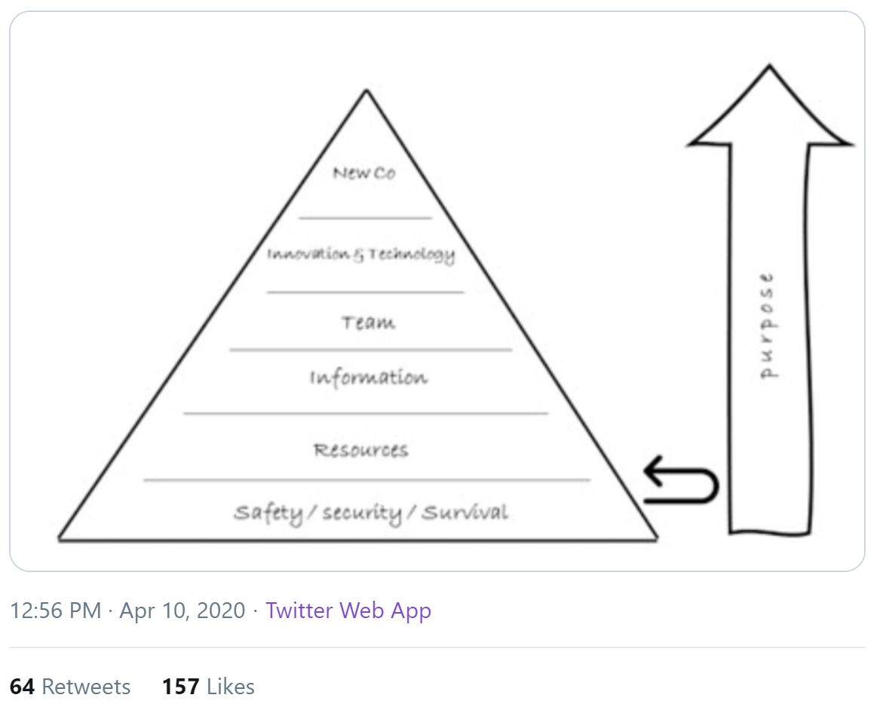View the 64 Retweets list

(70, 687)
